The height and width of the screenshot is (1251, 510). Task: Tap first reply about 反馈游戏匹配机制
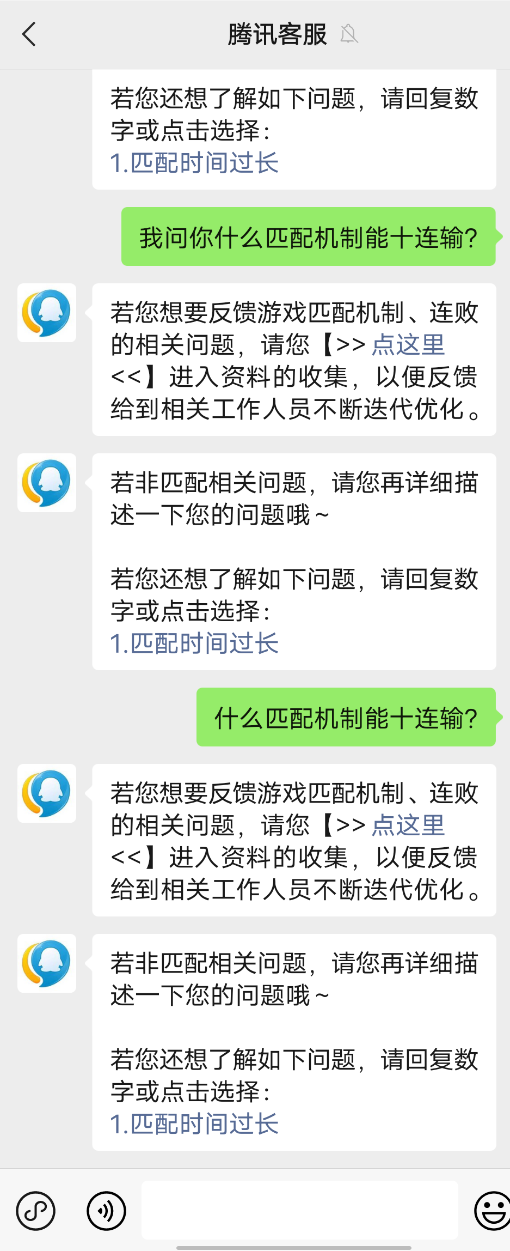pos(294,360)
